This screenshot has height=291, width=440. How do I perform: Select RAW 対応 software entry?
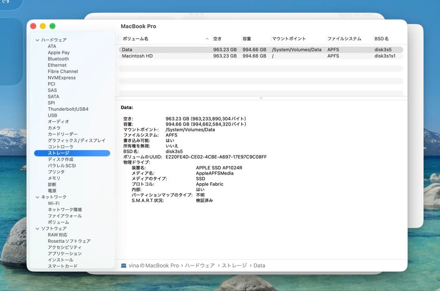coord(57,235)
